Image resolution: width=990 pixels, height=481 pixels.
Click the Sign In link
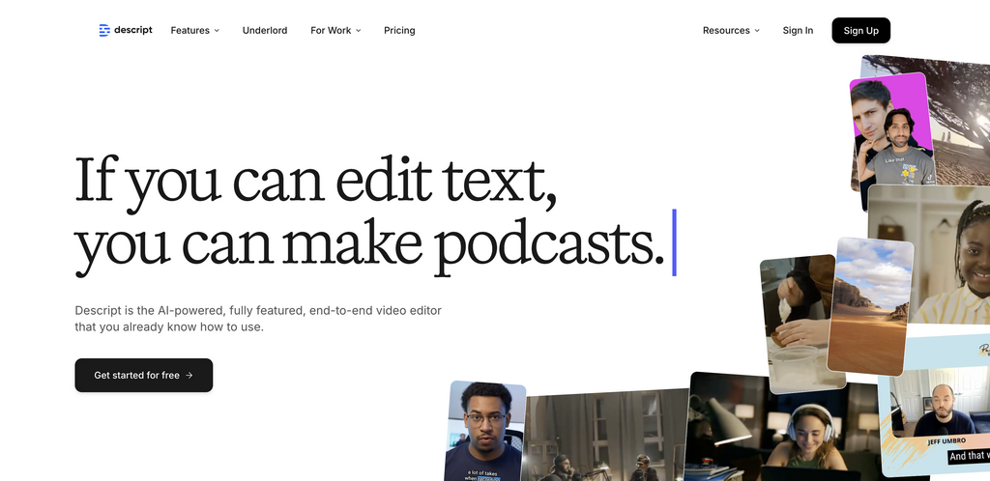(x=798, y=30)
